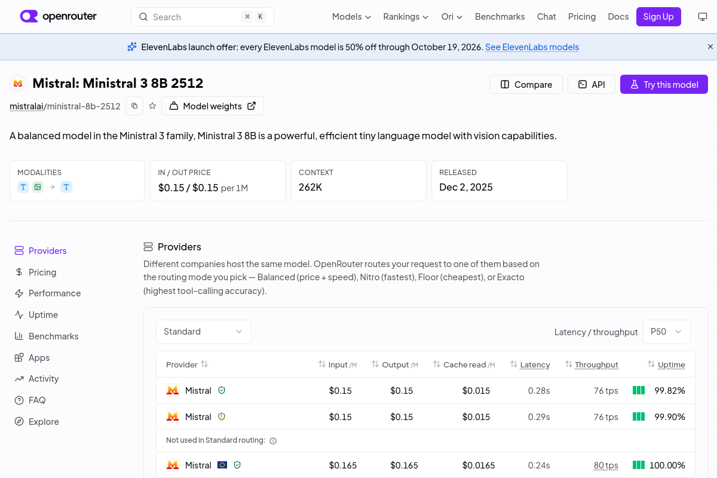The width and height of the screenshot is (717, 478).
Task: Open the Models dropdown in the top nav
Action: (351, 17)
